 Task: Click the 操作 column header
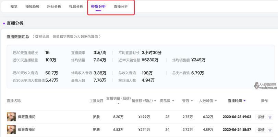click(x=264, y=101)
